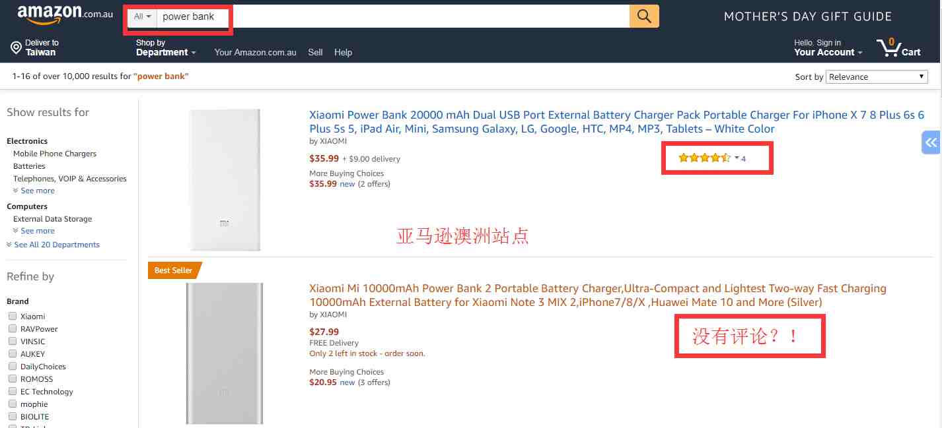Open the Shop by Department menu
The width and height of the screenshot is (942, 428).
166,47
